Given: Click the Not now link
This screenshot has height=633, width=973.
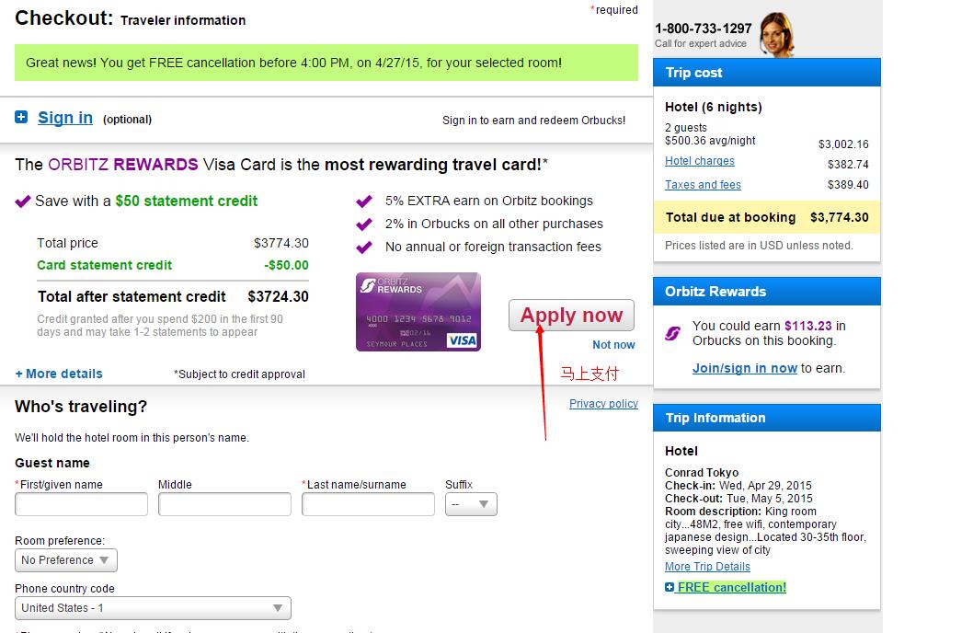Looking at the screenshot, I should coord(613,345).
